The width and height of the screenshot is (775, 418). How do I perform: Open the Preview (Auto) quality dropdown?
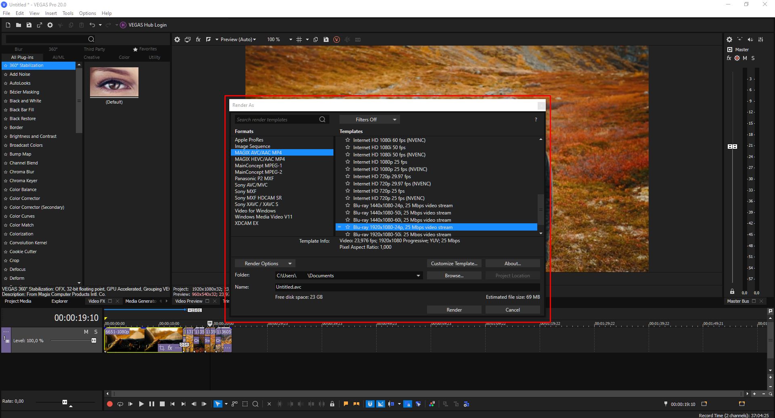click(238, 40)
